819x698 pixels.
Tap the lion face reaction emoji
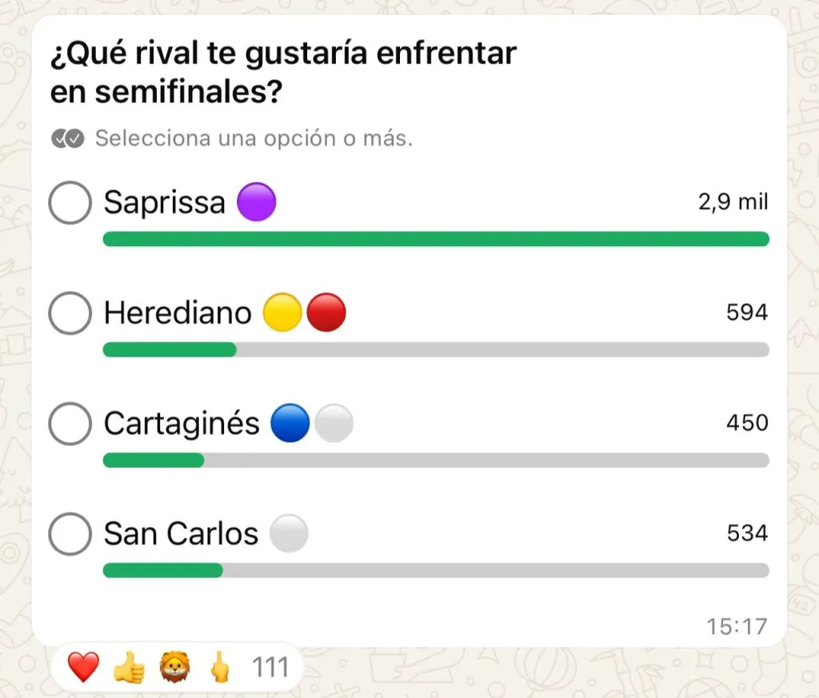[178, 666]
